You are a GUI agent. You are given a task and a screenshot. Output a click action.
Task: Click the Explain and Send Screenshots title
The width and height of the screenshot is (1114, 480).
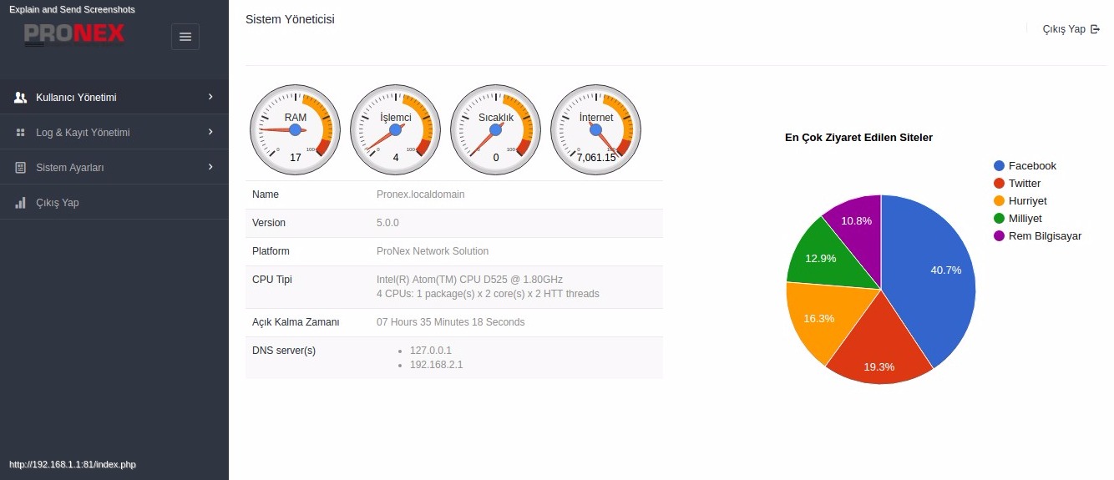(x=72, y=9)
